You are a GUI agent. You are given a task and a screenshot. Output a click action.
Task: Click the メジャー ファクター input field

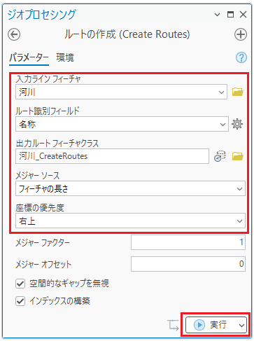tap(188, 242)
